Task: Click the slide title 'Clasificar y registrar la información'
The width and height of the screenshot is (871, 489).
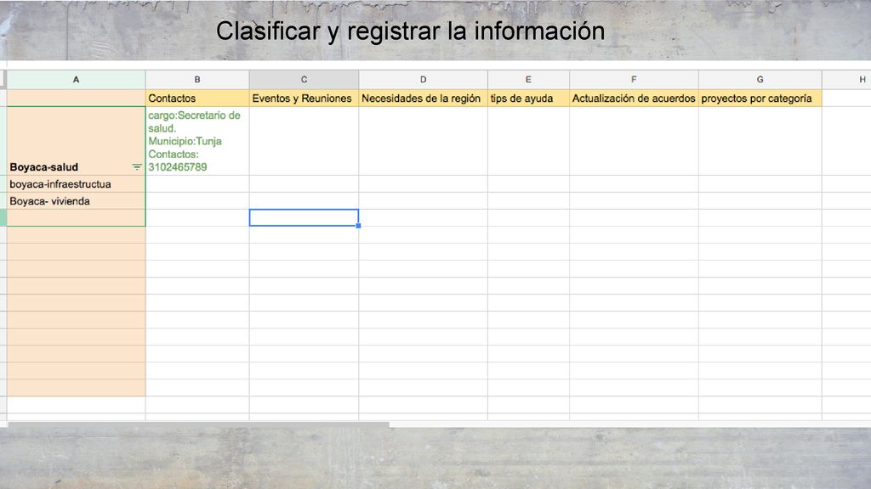Action: [x=411, y=31]
